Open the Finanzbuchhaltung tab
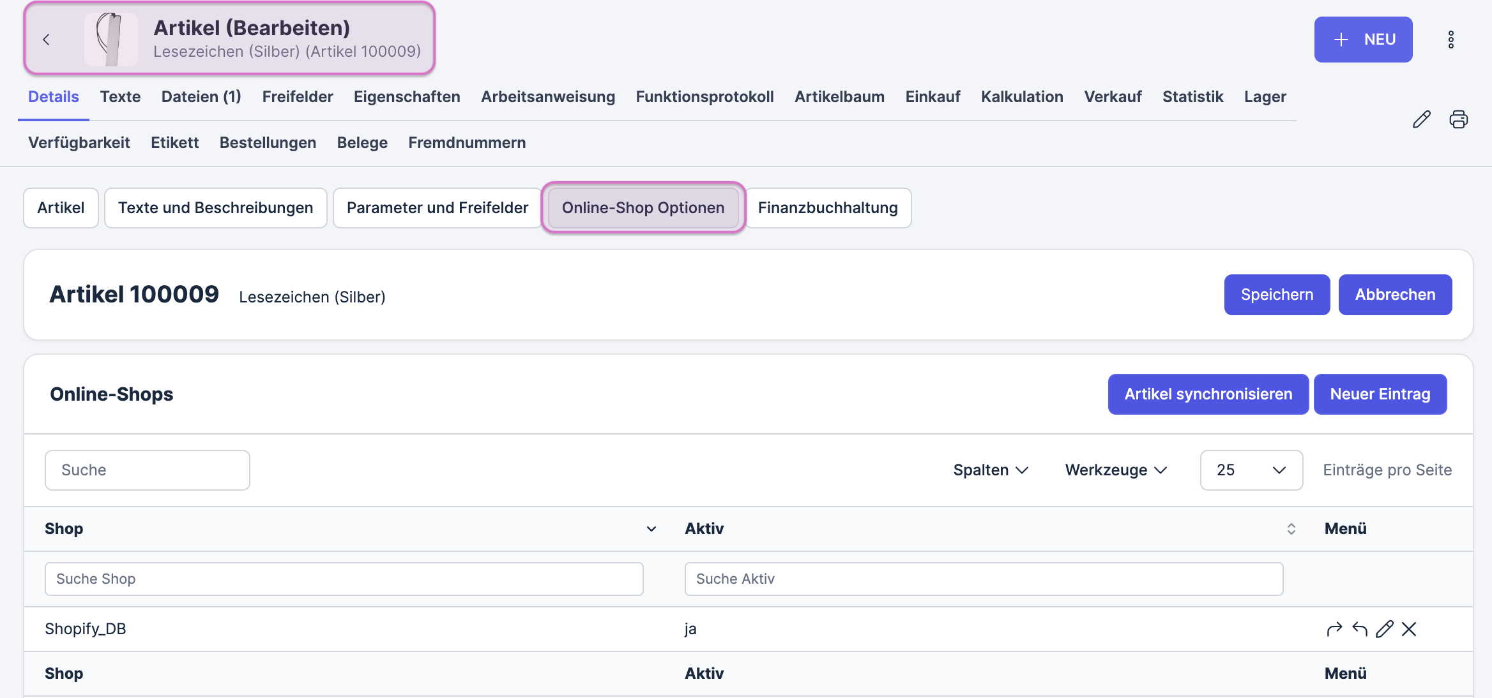 [x=828, y=208]
